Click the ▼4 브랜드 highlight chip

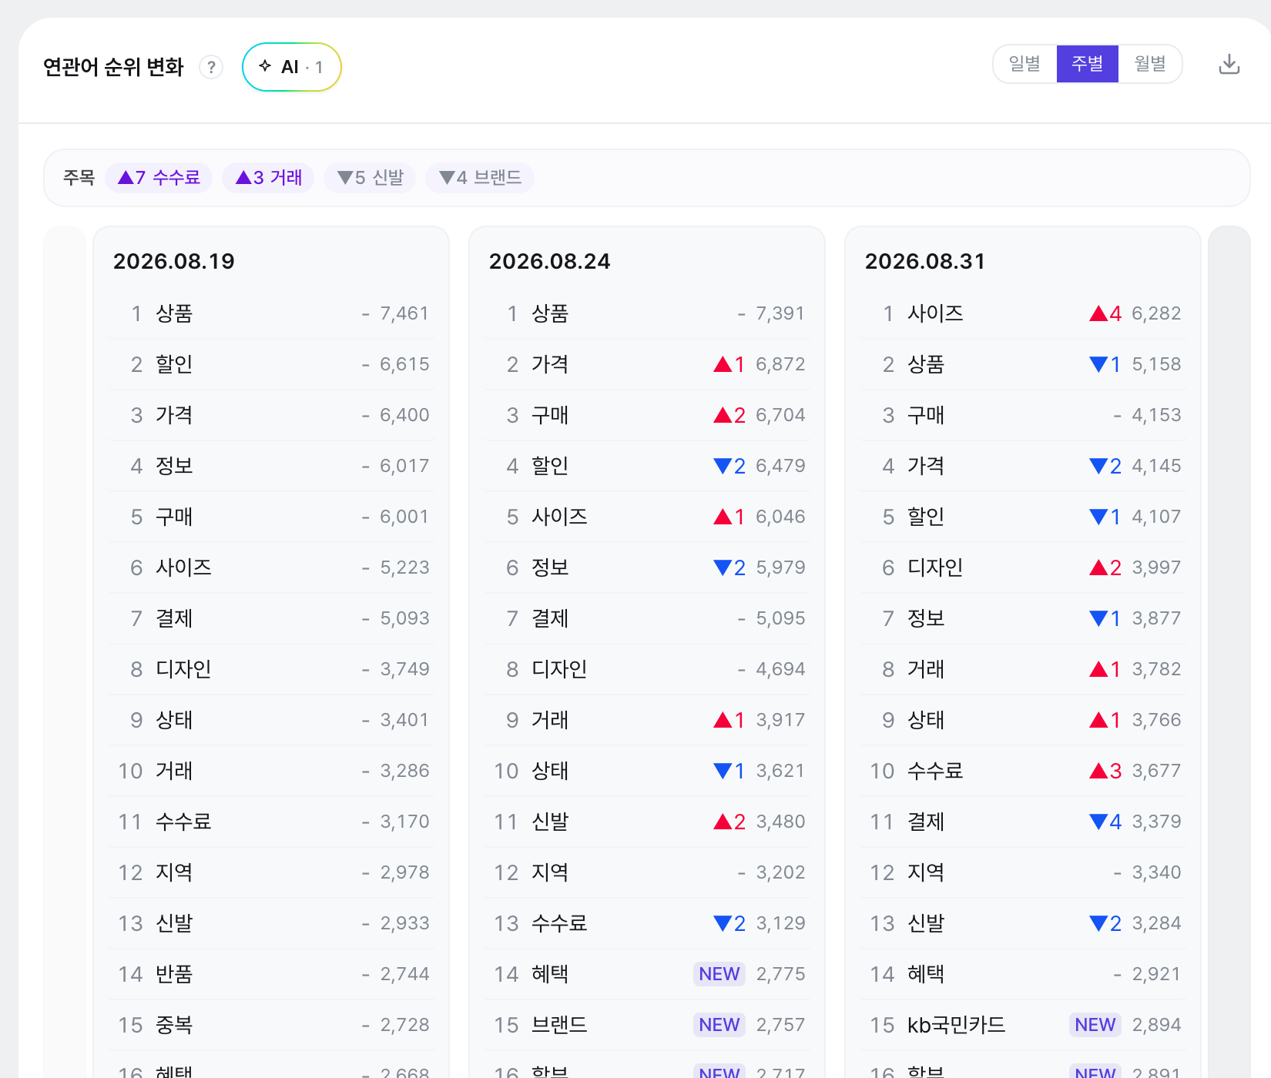[x=480, y=178]
